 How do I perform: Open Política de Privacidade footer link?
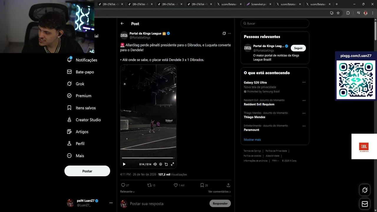point(276,151)
